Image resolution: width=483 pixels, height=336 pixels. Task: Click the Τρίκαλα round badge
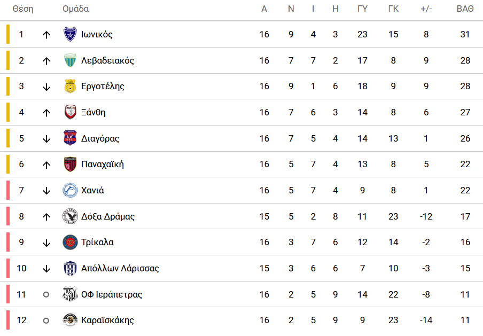70,242
